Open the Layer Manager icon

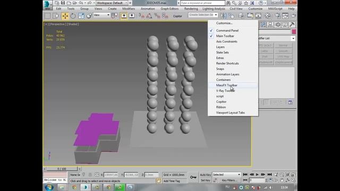pyautogui.click(x=241, y=16)
